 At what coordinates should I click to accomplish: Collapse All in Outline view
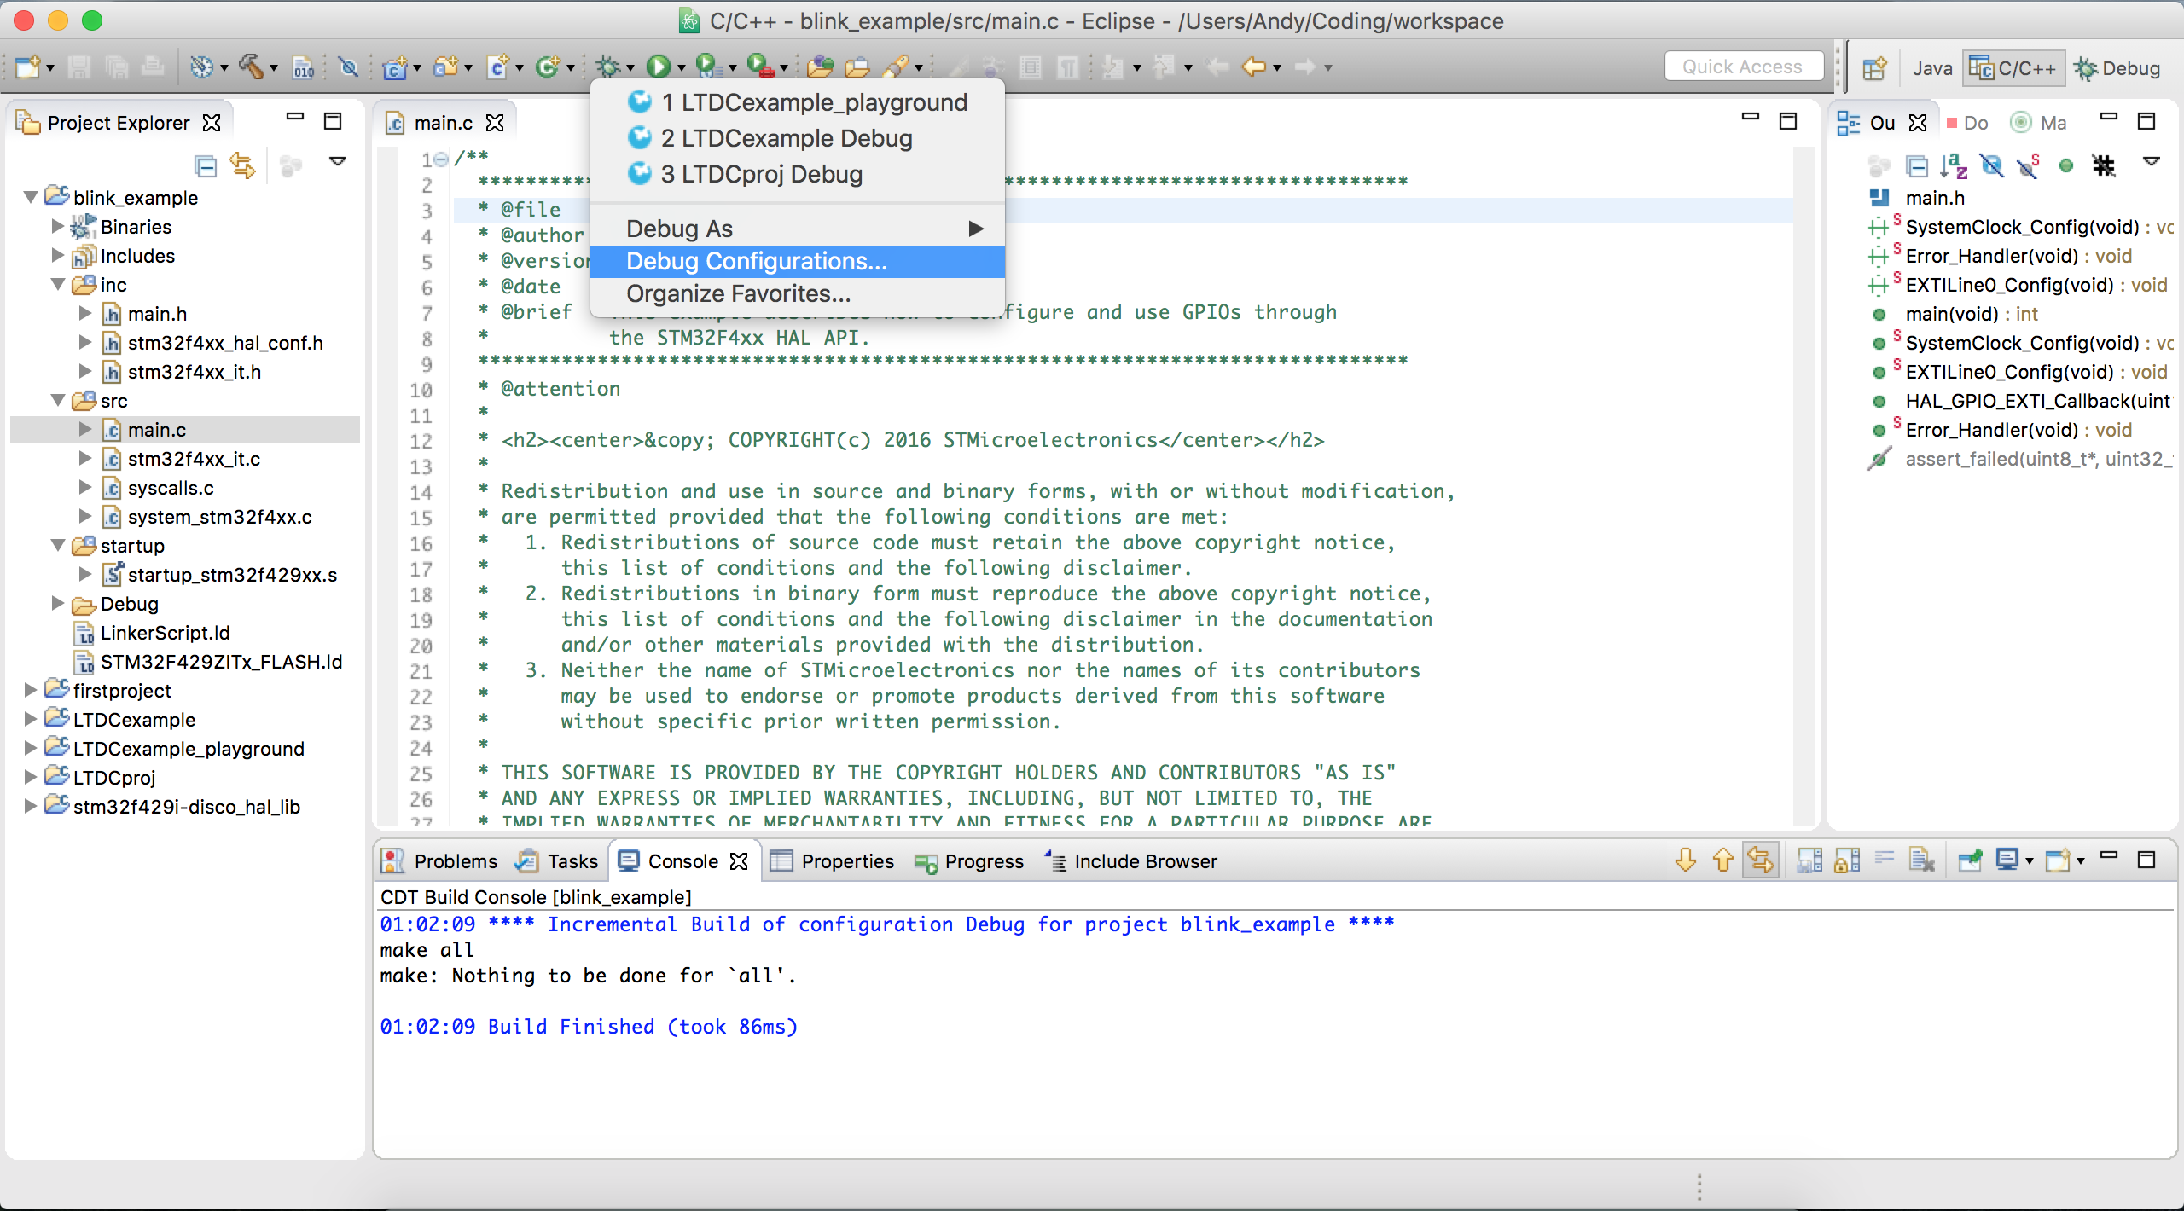point(1916,165)
